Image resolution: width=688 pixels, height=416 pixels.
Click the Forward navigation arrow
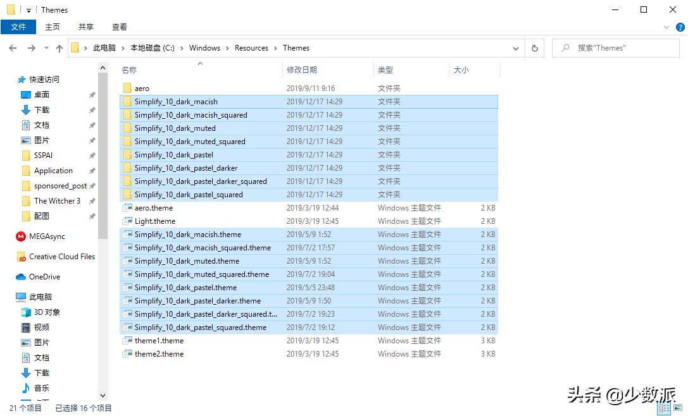pyautogui.click(x=30, y=48)
